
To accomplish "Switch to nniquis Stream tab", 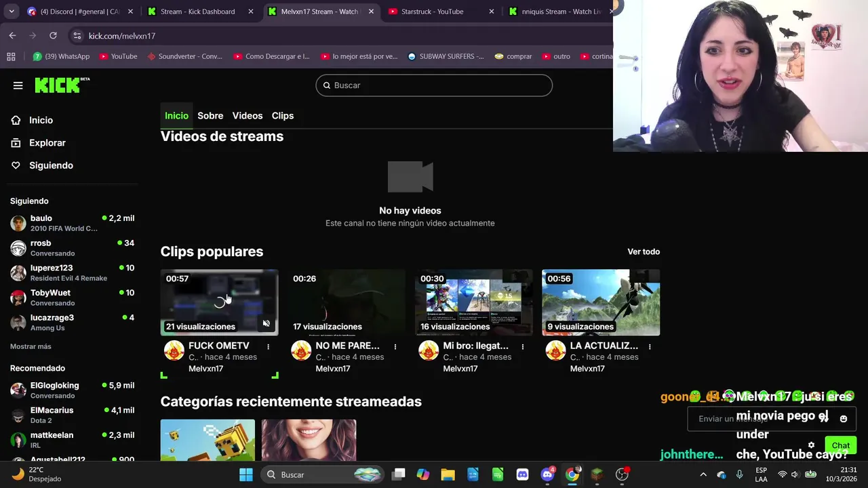I will pyautogui.click(x=559, y=12).
